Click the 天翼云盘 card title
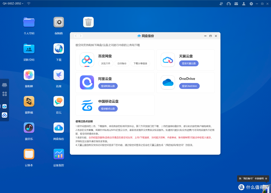 point(186,56)
